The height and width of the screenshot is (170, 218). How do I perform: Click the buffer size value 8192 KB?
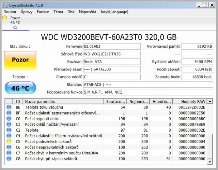[197, 46]
